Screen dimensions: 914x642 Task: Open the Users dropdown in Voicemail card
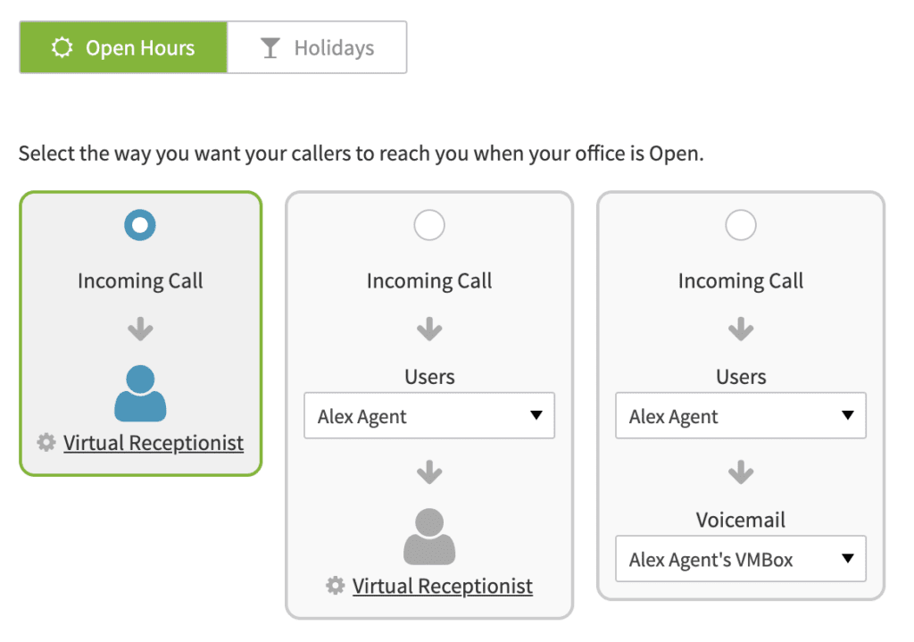point(741,416)
